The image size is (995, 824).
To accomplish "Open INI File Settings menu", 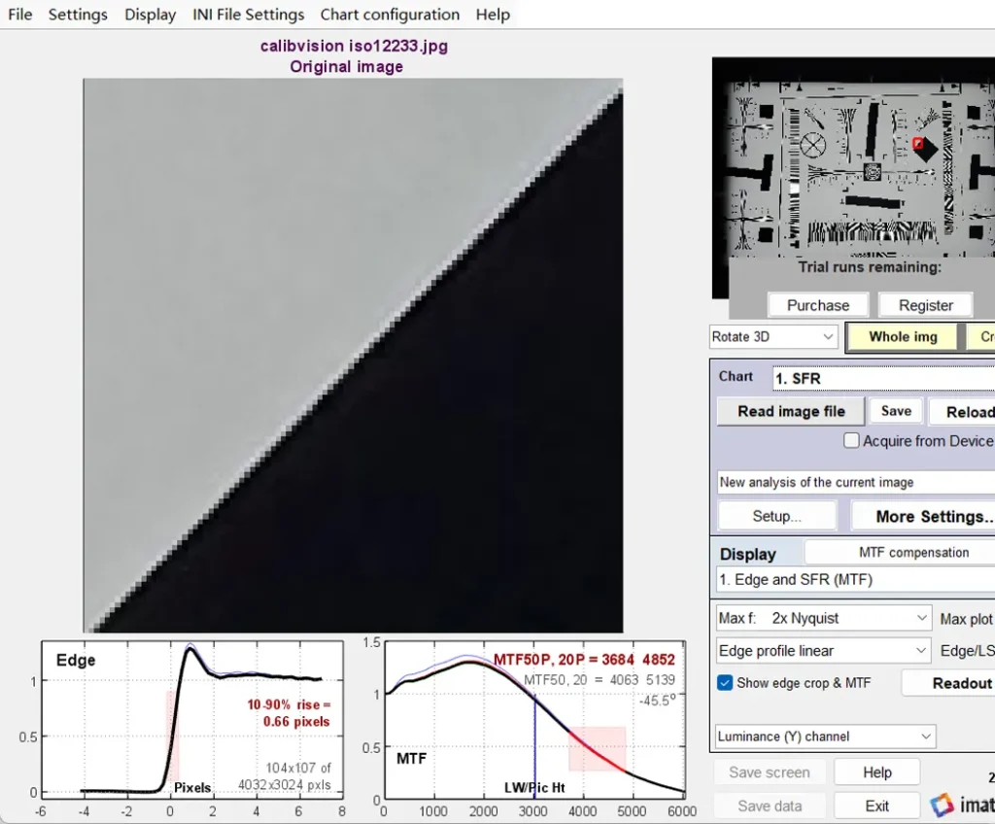I will 248,15.
